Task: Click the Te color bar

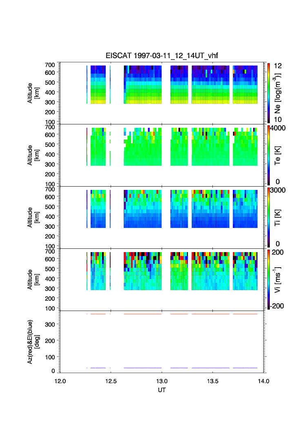Action: click(269, 155)
